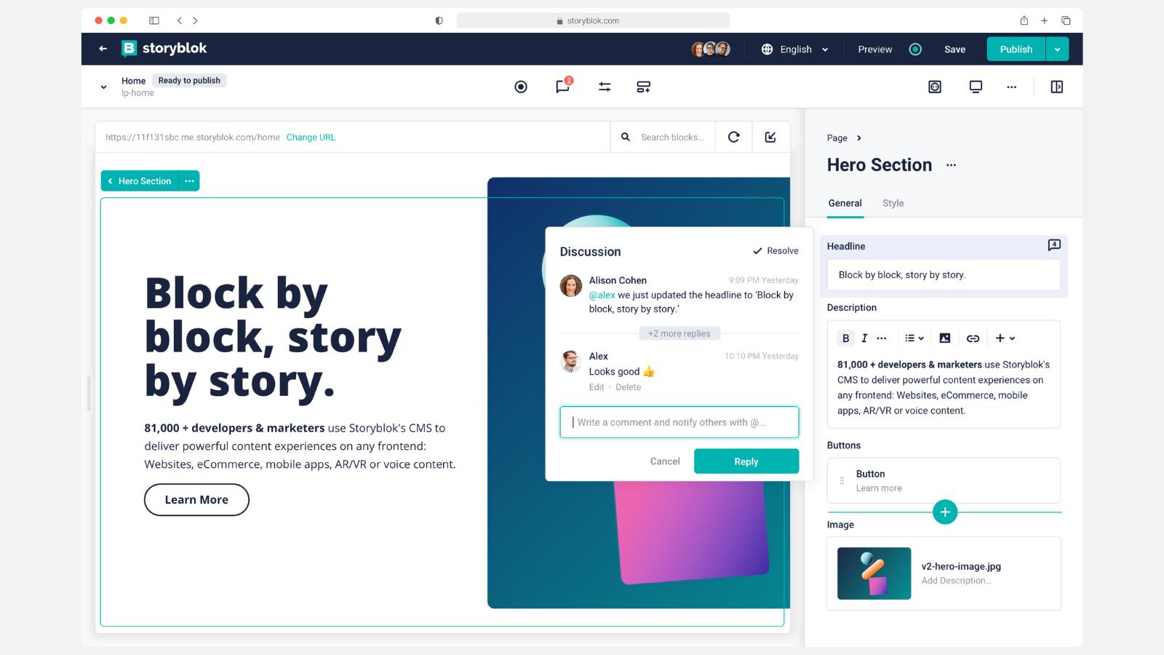Insert image via the editor image icon
This screenshot has width=1164, height=655.
point(945,338)
